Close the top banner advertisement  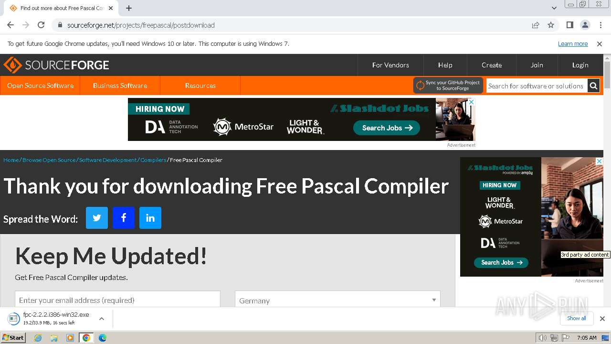tap(472, 102)
